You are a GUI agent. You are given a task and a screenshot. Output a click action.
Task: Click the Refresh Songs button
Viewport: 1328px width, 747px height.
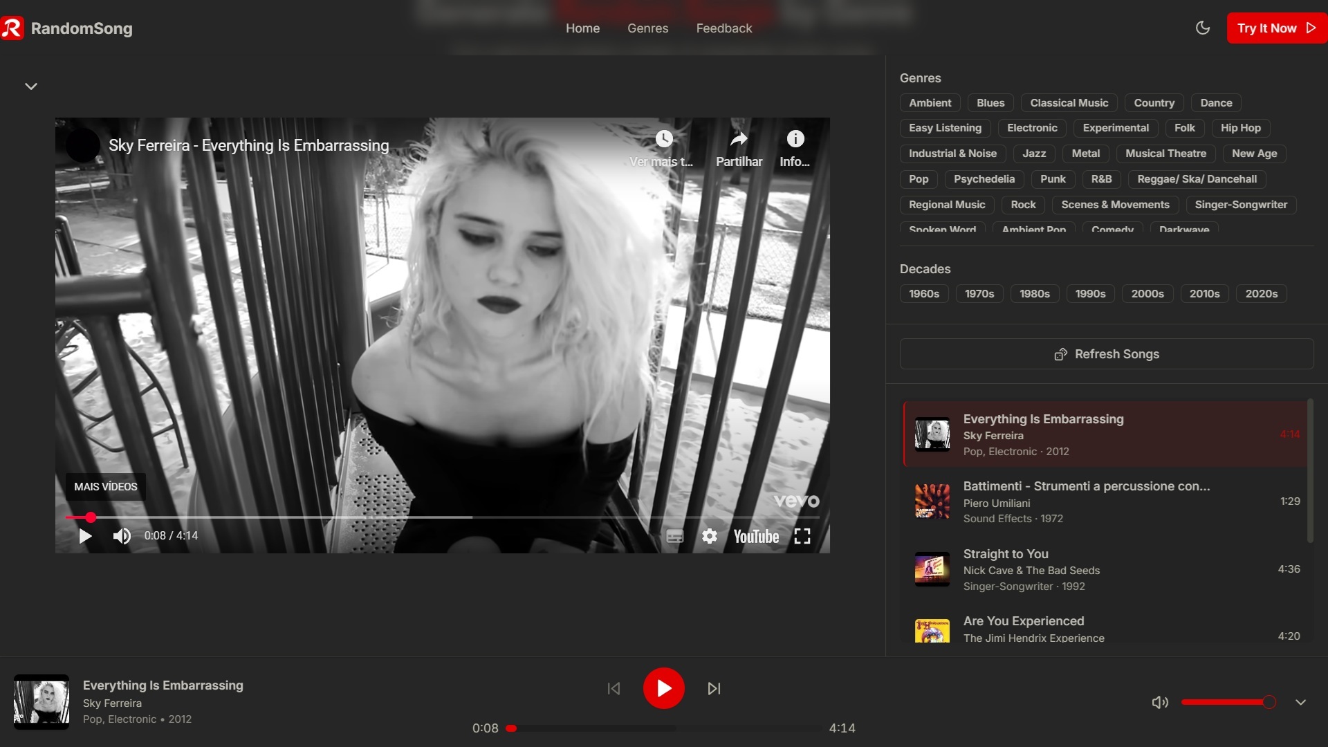tap(1107, 354)
